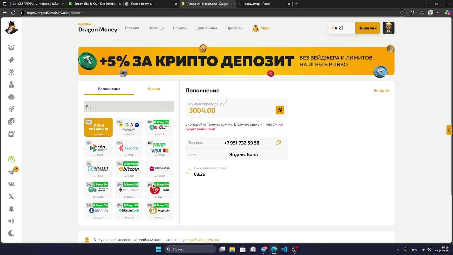Select the USDT ERC20 Tether tile
This screenshot has width=453, height=255.
click(x=98, y=190)
